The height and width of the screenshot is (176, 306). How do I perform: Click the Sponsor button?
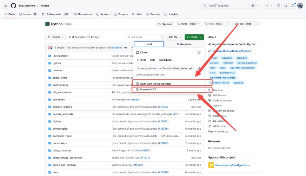(x=165, y=24)
